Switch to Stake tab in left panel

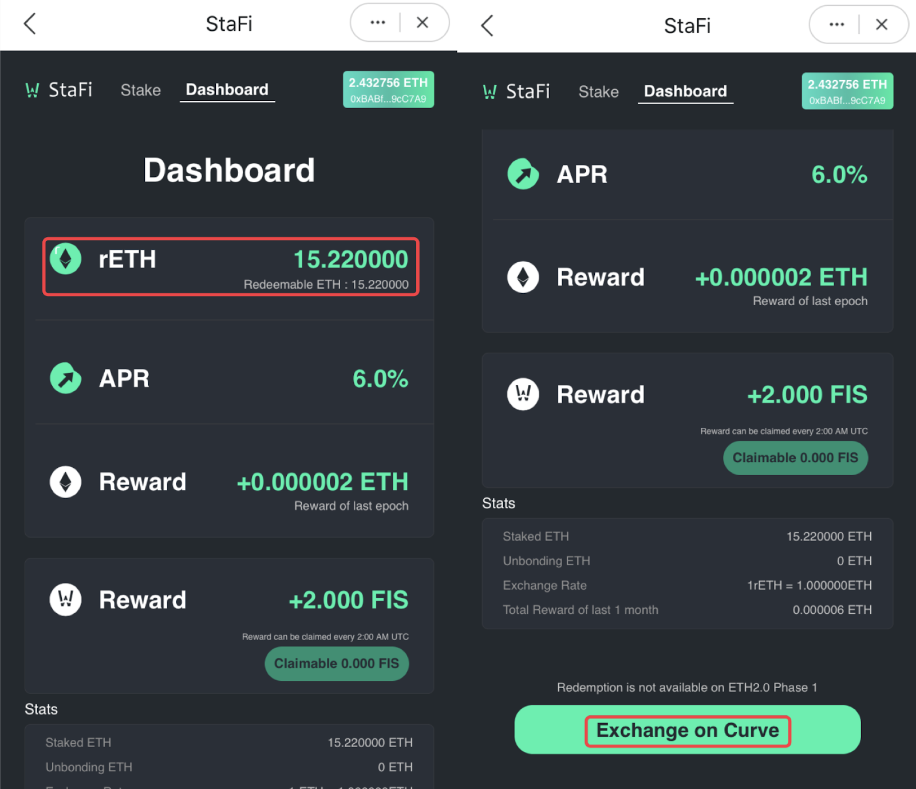pyautogui.click(x=141, y=90)
